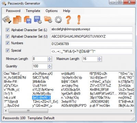Increase Quantity with up arrow
Screen dimensions: 137x123
(x=50, y=65)
